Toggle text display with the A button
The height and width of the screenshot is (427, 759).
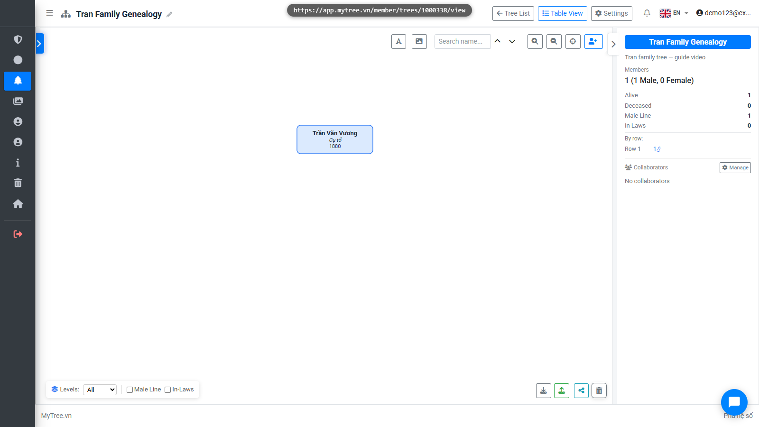398,41
